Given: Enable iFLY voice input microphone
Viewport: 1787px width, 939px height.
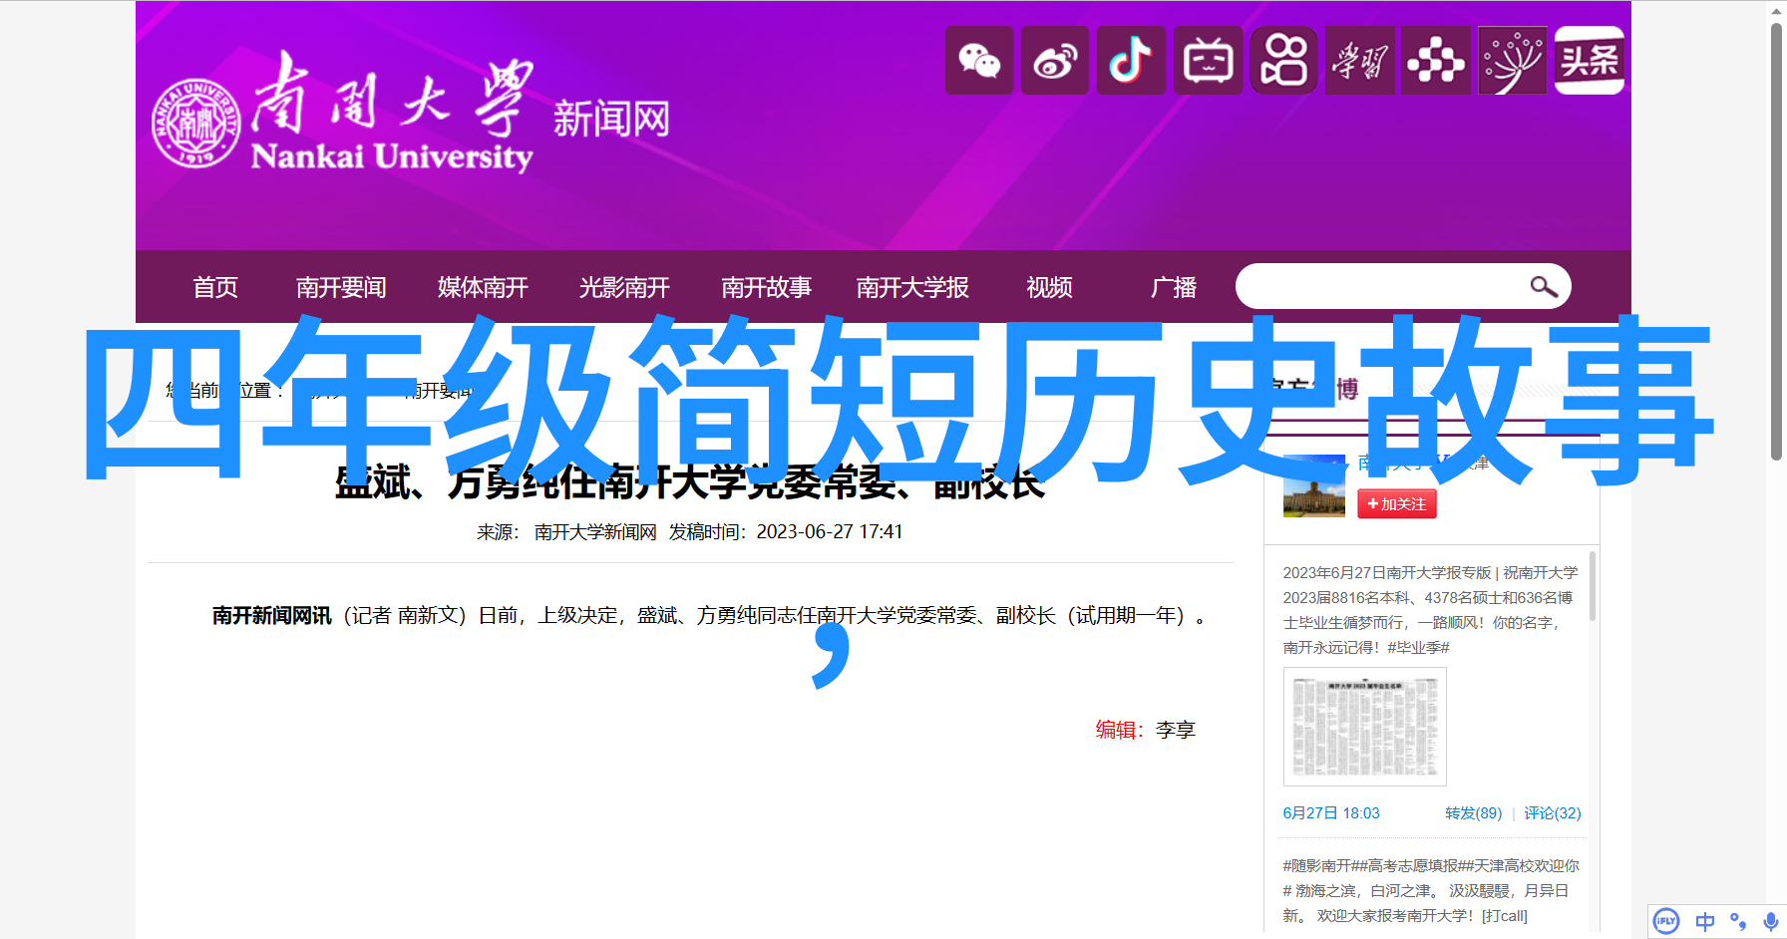Looking at the screenshot, I should click(x=1770, y=921).
